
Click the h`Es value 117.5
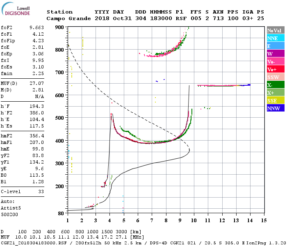tap(36, 126)
